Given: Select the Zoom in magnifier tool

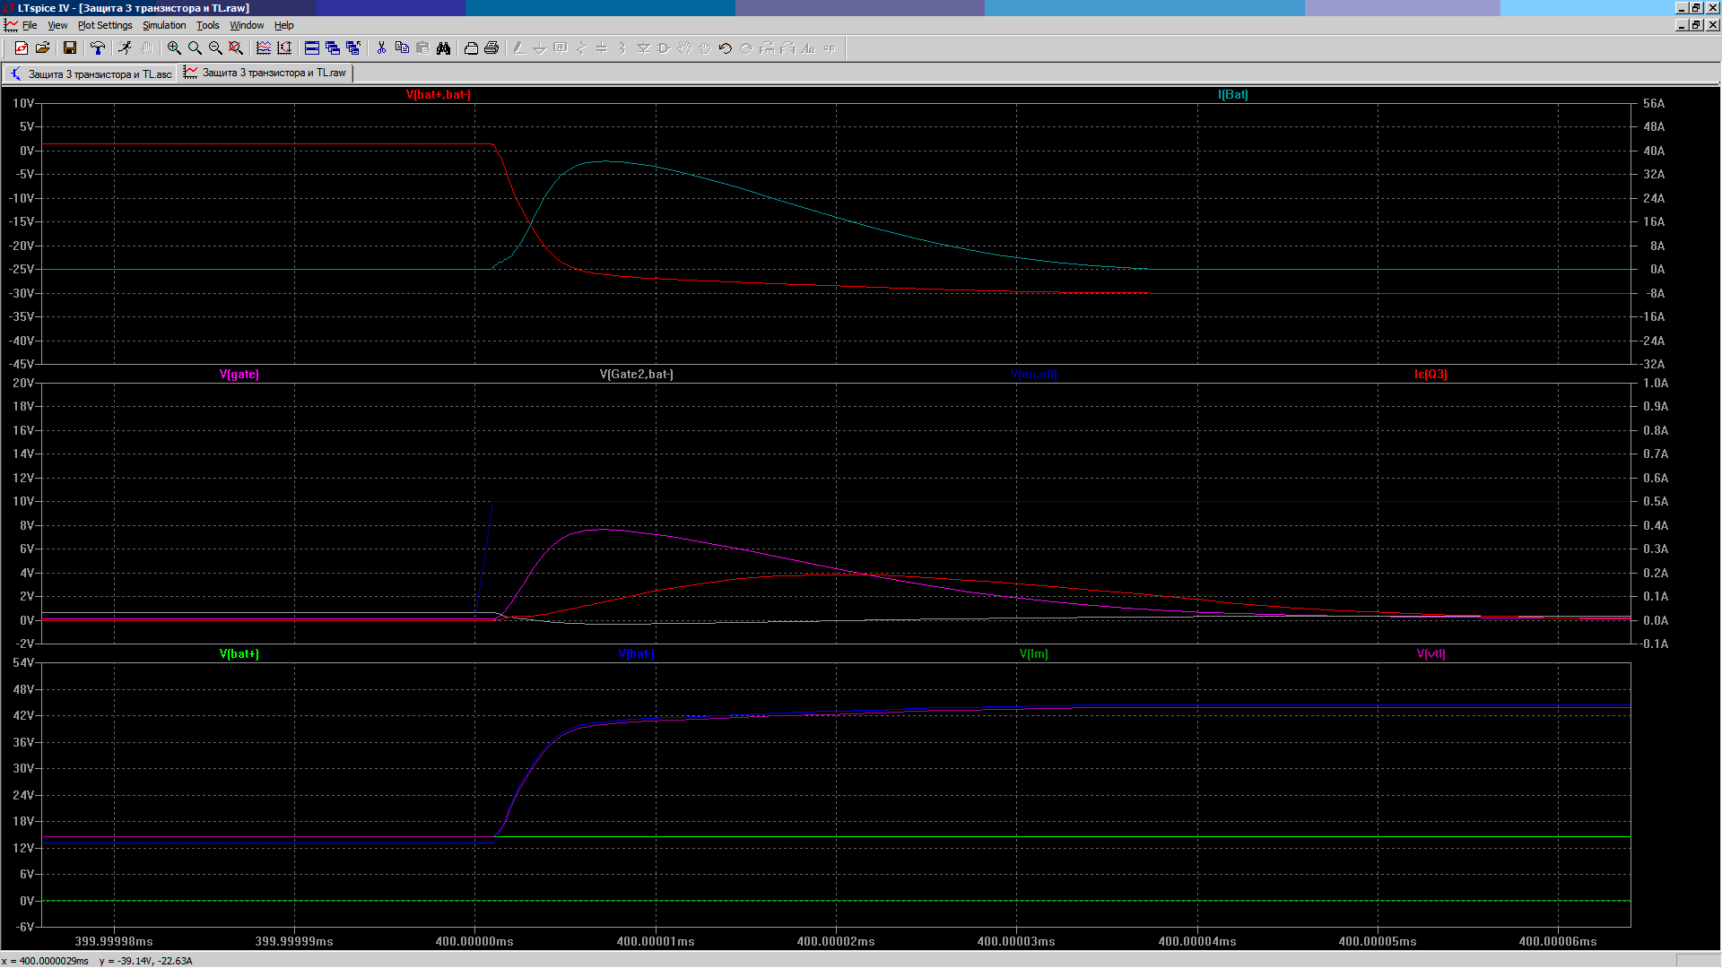Looking at the screenshot, I should pyautogui.click(x=174, y=48).
